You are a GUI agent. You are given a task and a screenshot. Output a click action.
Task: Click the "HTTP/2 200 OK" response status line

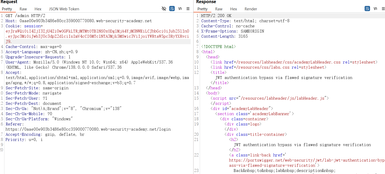pyautogui.click(x=216, y=16)
